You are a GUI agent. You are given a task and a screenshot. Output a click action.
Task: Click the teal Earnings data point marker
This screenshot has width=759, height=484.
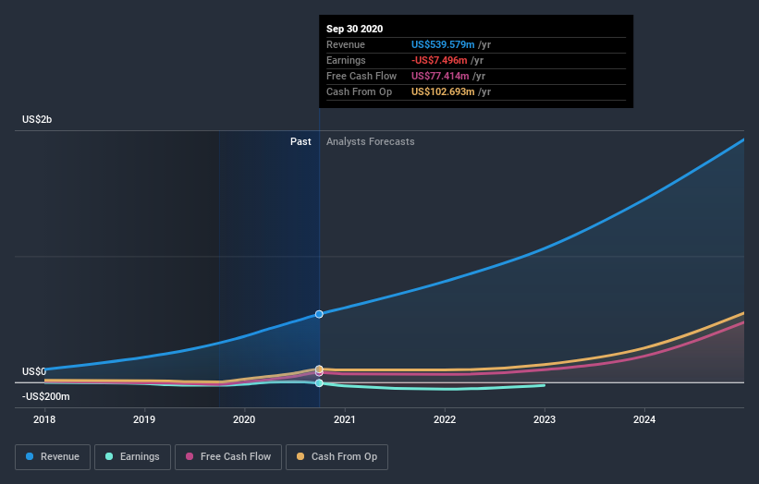[319, 383]
